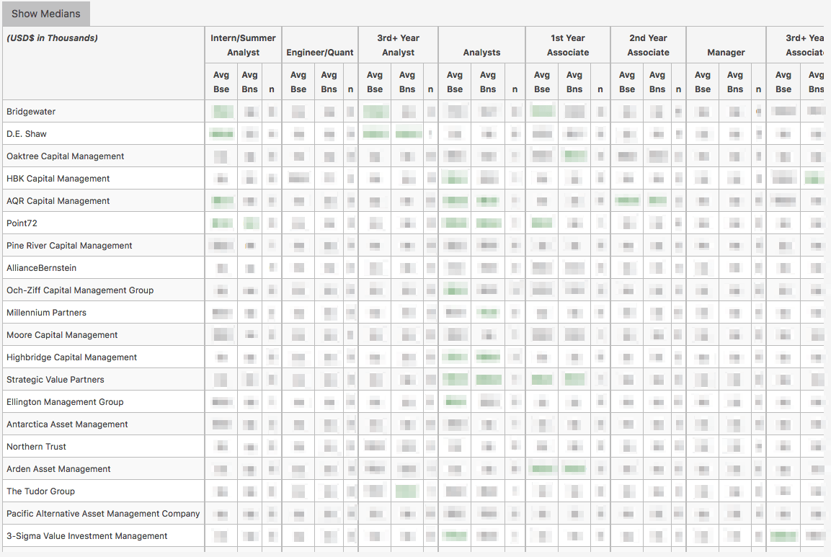This screenshot has height=557, width=831.
Task: Open Millennium Partners entry
Action: [x=46, y=313]
